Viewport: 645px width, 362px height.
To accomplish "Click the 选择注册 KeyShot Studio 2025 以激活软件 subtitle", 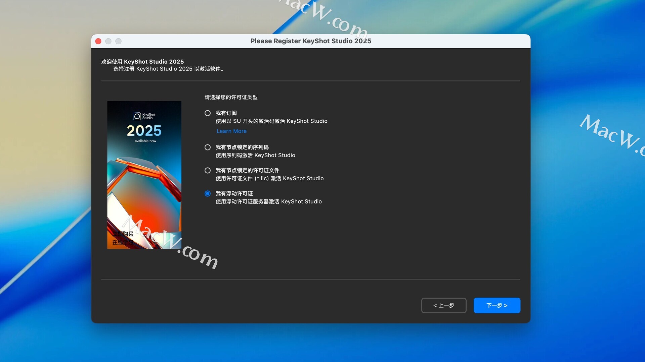I will pyautogui.click(x=169, y=69).
